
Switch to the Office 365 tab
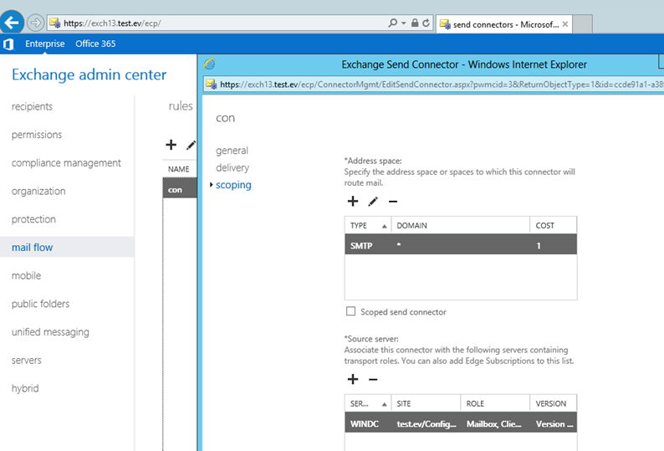(x=95, y=44)
